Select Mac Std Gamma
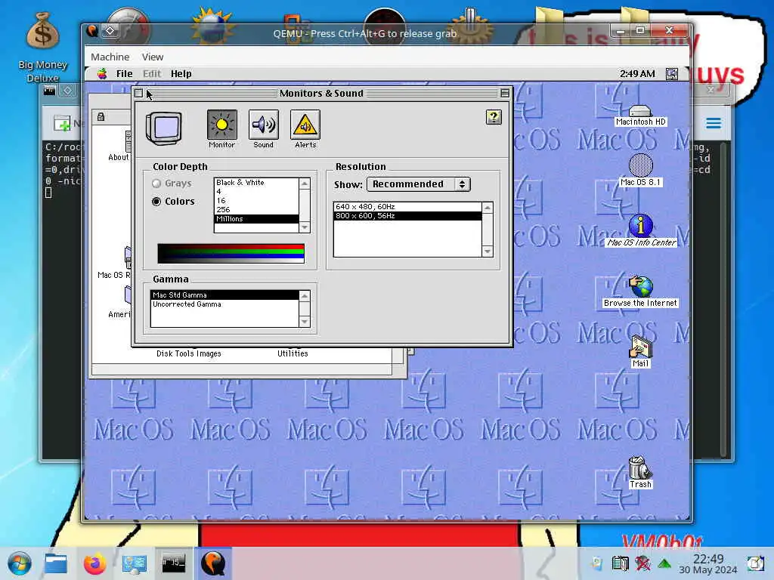The image size is (774, 580). [x=224, y=295]
